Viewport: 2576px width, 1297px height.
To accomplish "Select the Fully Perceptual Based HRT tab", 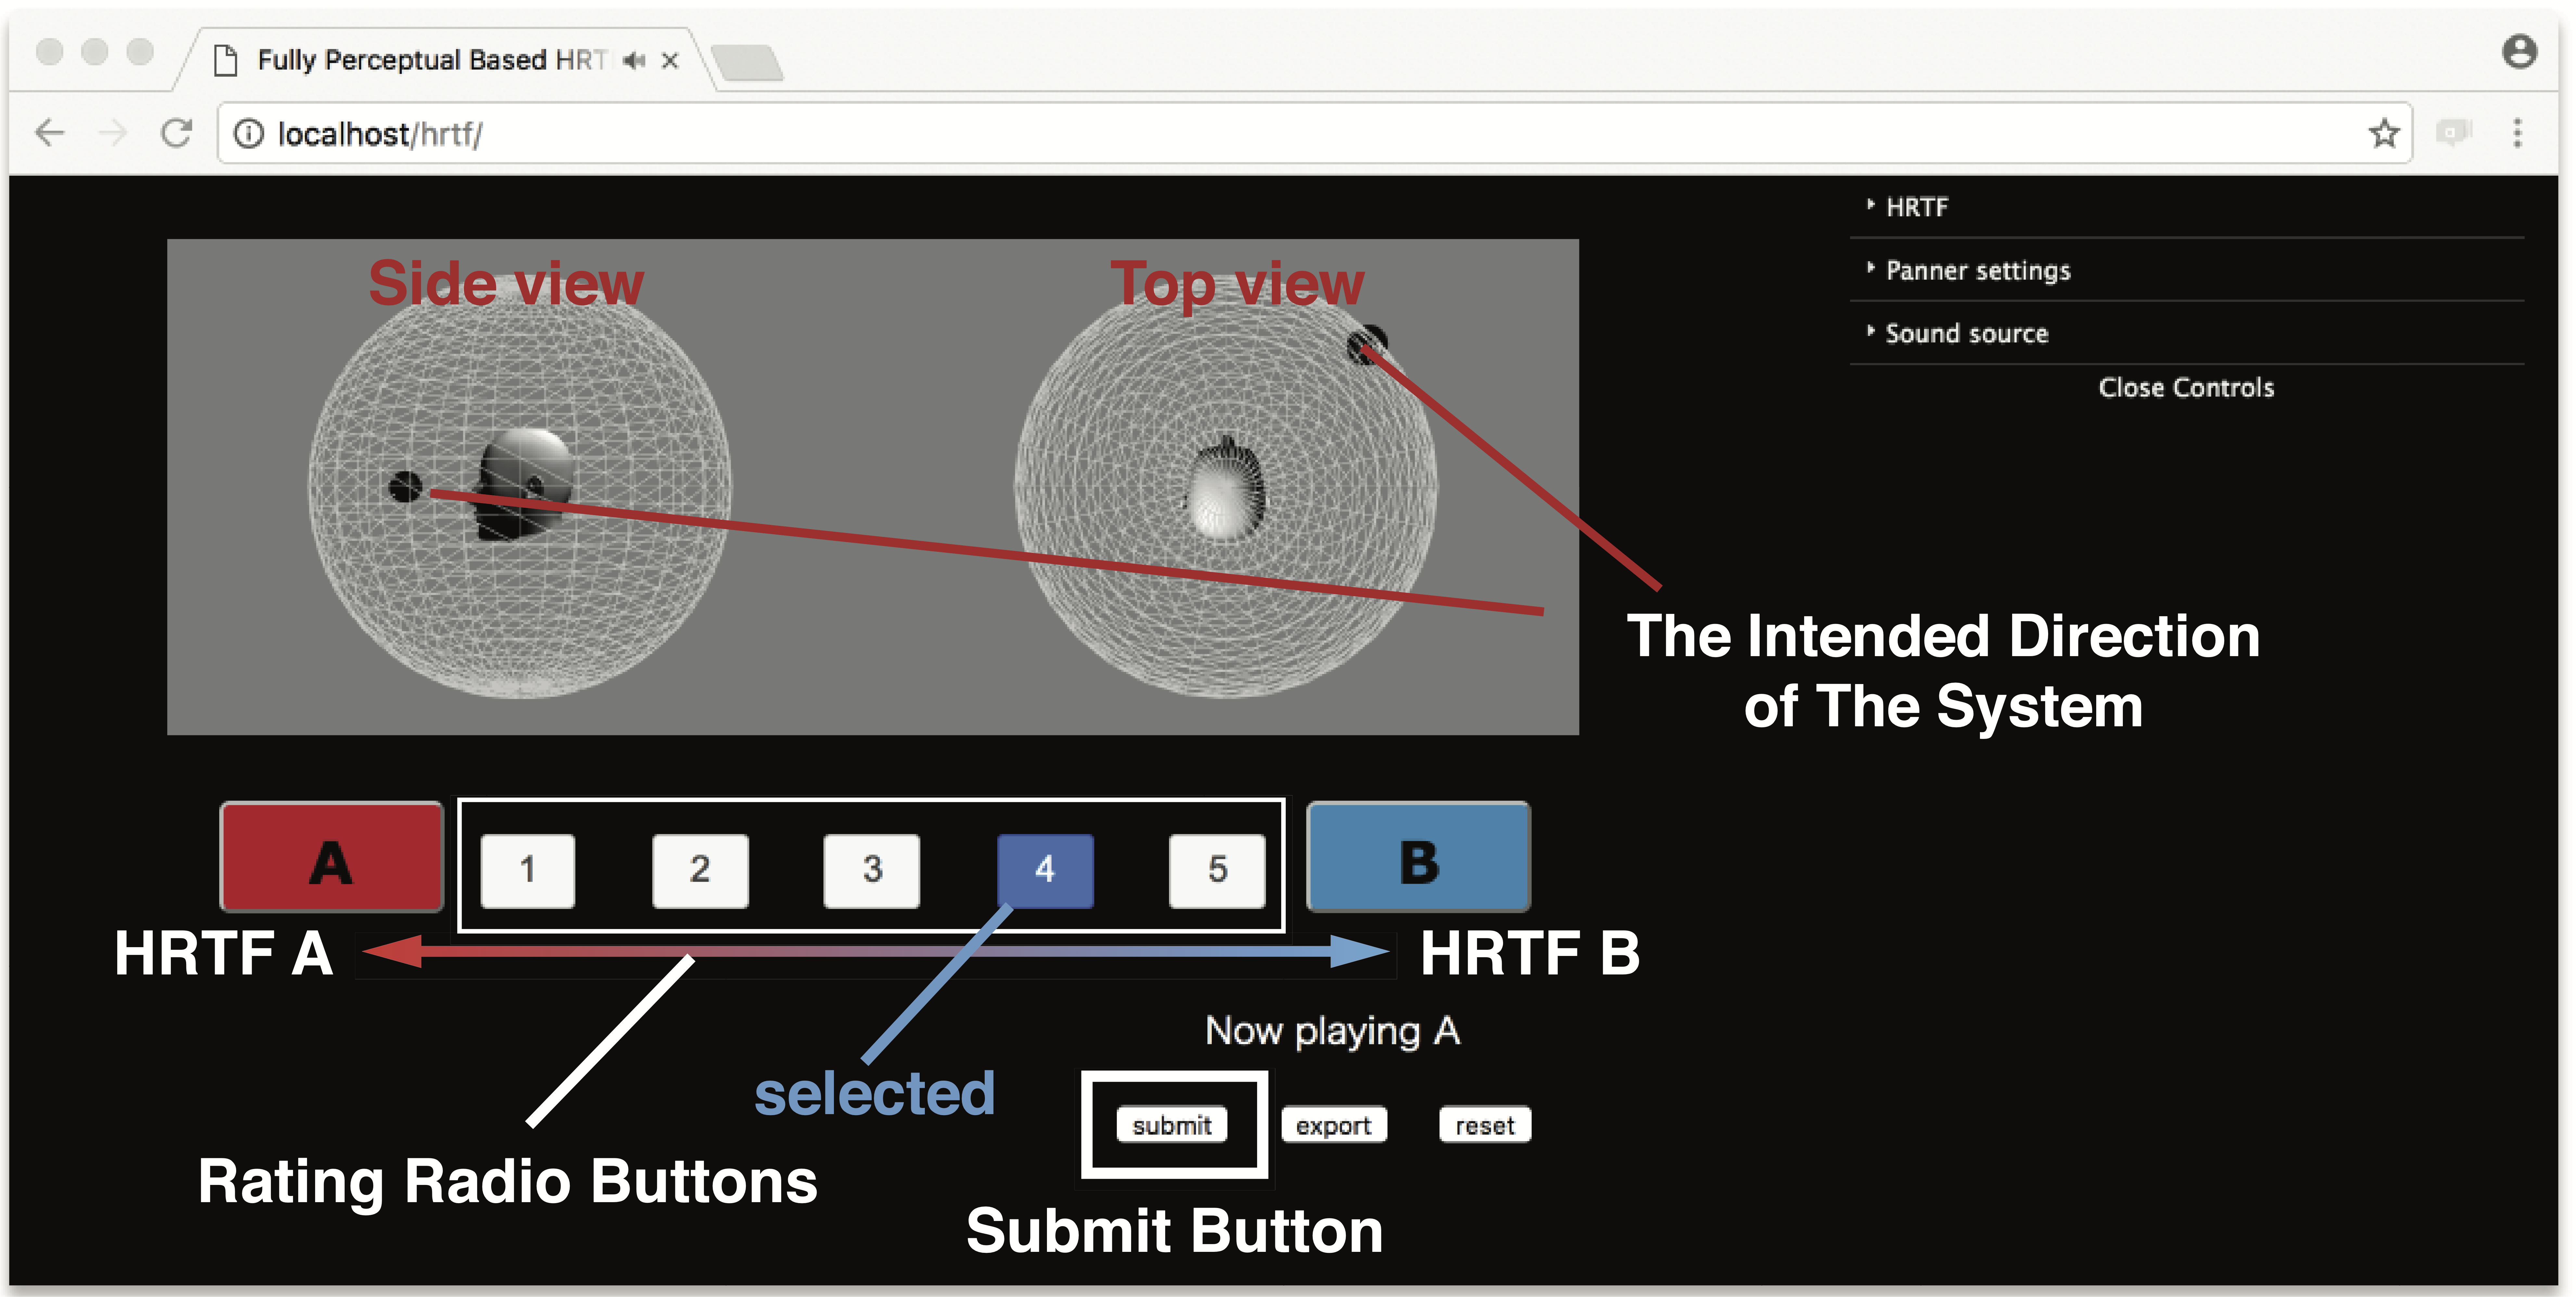I will [x=445, y=60].
